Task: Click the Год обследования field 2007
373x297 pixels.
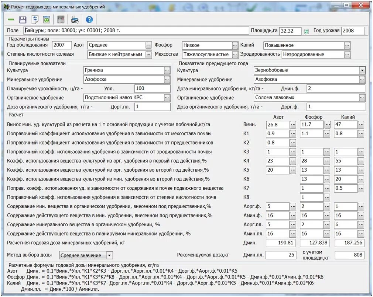Action: click(62, 45)
